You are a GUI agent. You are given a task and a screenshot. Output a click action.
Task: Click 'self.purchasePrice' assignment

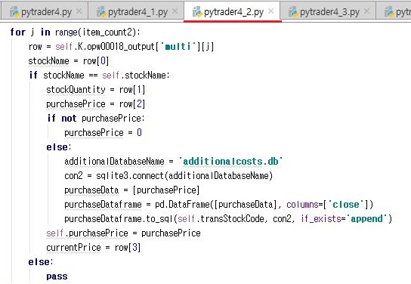(87, 233)
